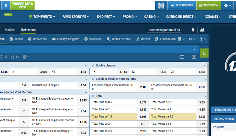Favorite the Total market star
The width and height of the screenshot is (236, 136).
(93, 96)
